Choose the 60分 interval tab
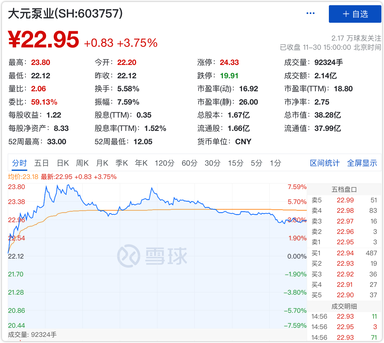Viewport: 384px width, 343px height. (x=189, y=163)
